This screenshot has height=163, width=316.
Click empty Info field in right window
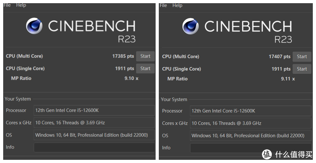(x=251, y=148)
